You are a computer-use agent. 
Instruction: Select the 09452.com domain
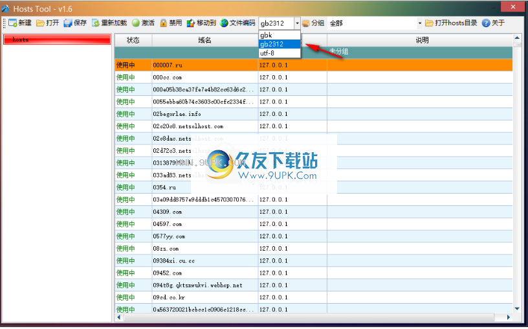point(204,273)
